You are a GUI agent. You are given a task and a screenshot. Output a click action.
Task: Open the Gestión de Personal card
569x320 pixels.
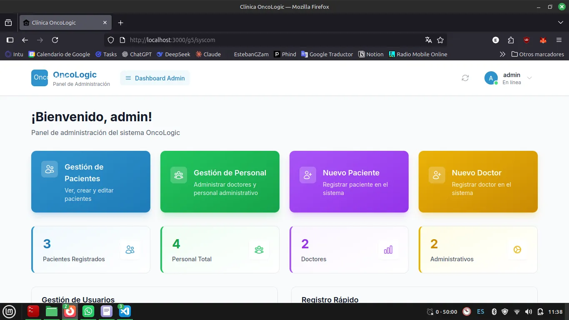pyautogui.click(x=220, y=182)
